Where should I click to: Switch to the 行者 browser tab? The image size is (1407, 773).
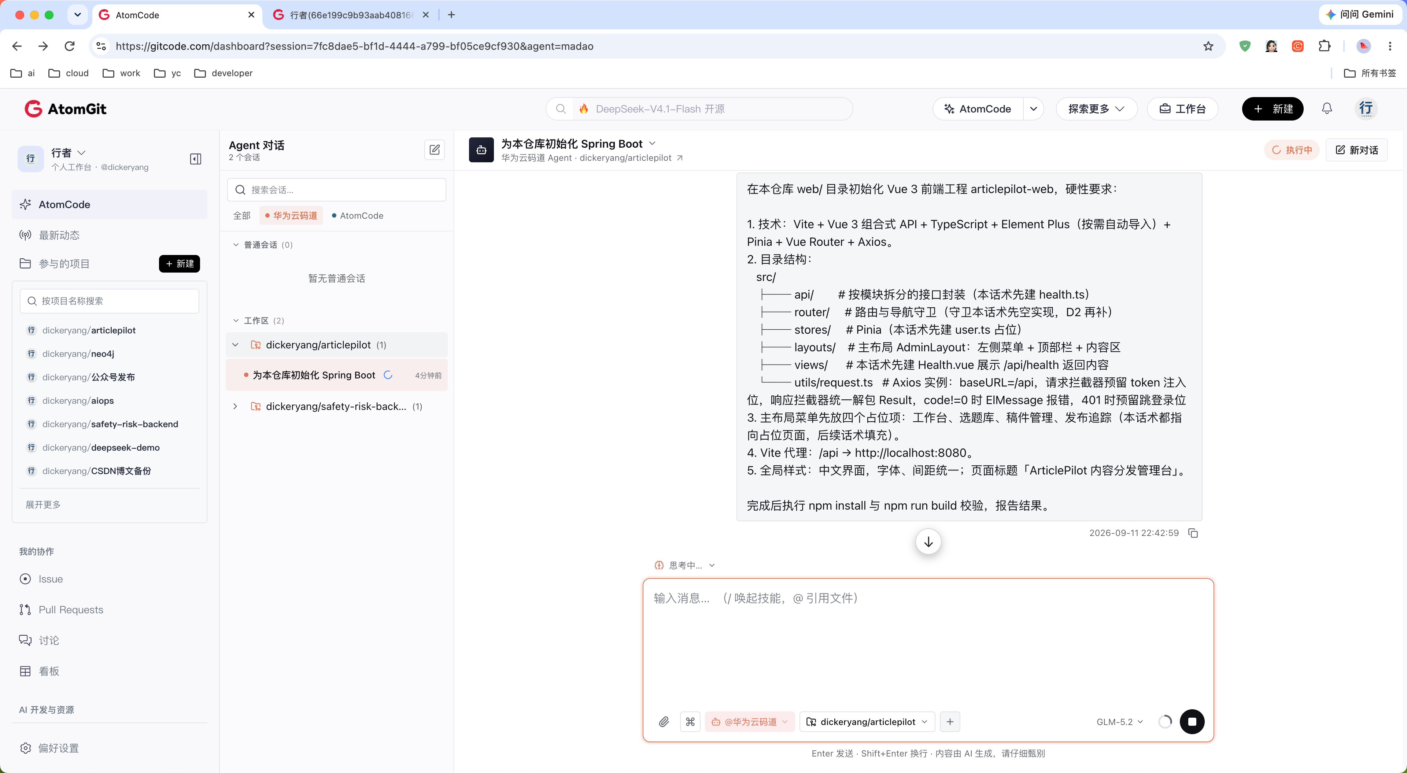351,15
